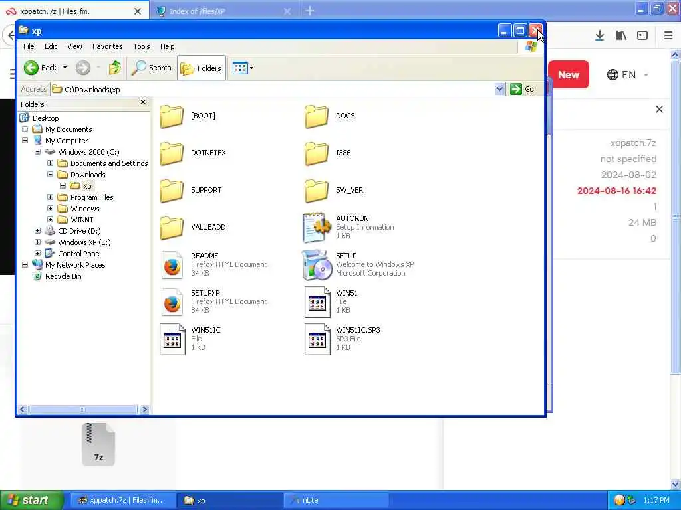Open the Search pane

151,68
